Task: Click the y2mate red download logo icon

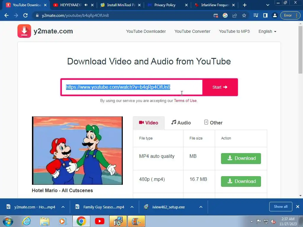Action: coord(24,31)
